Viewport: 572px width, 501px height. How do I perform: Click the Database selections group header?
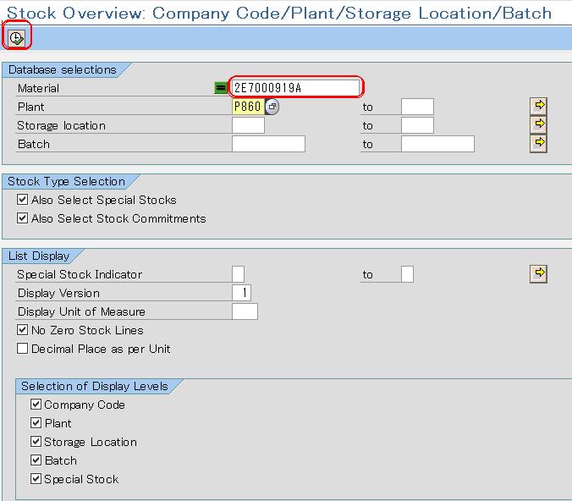coord(63,69)
